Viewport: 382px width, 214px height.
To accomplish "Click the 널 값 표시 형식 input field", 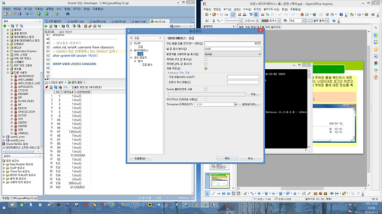I will coord(233,49).
